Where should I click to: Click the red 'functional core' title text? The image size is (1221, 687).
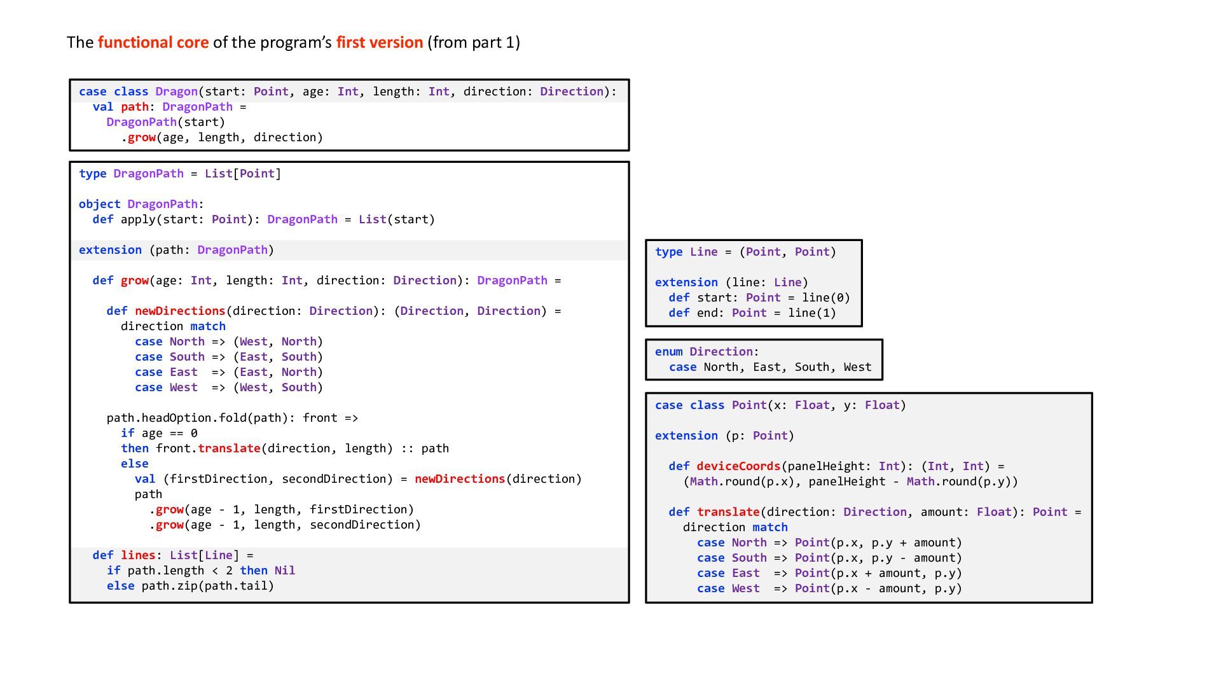click(x=153, y=43)
